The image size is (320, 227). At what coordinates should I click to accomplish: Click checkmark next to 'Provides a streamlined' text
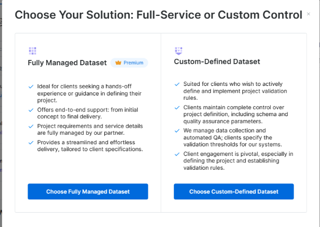(31, 142)
